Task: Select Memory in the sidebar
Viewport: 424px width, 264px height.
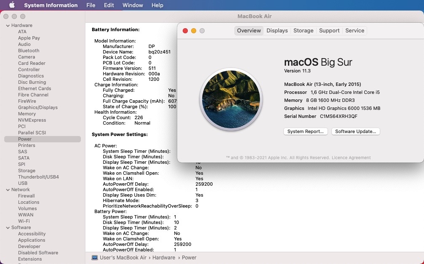Action: click(27, 114)
